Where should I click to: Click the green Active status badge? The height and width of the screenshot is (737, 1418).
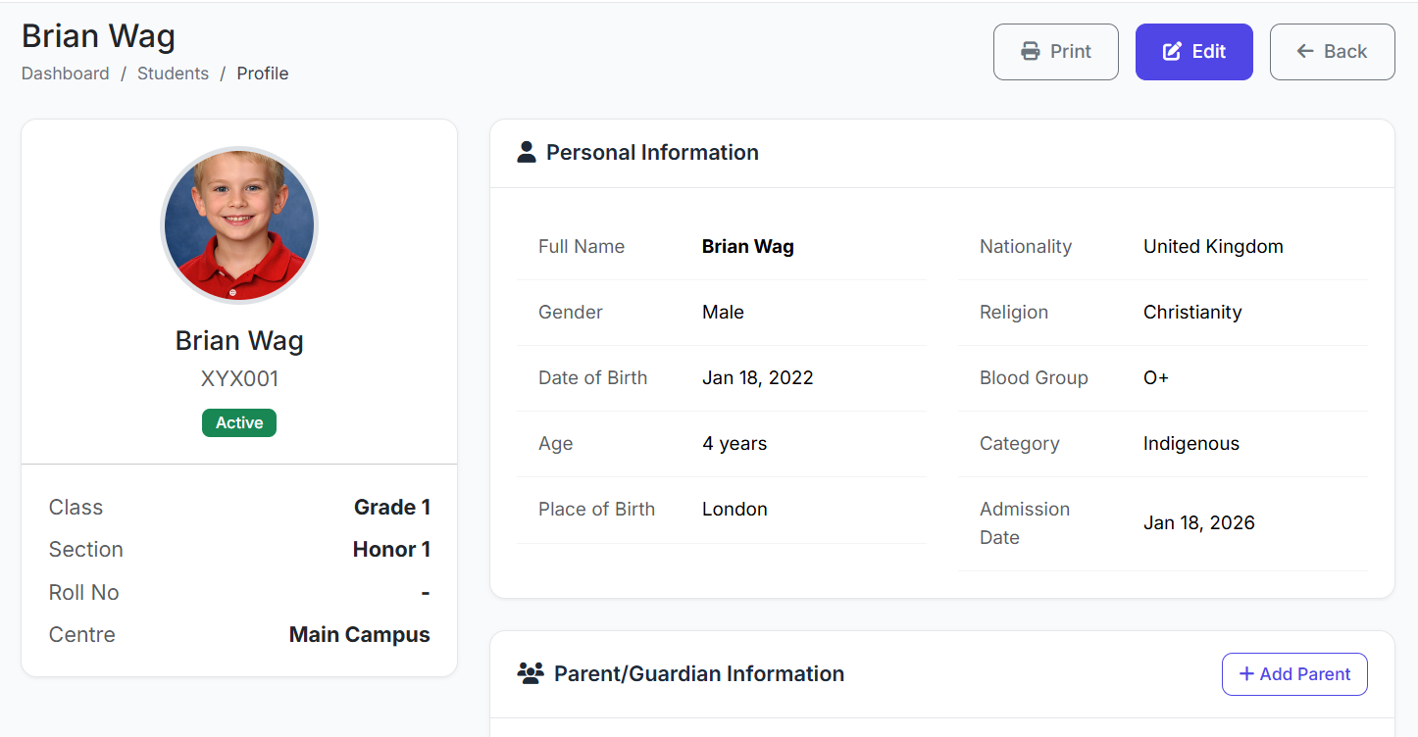(x=239, y=422)
